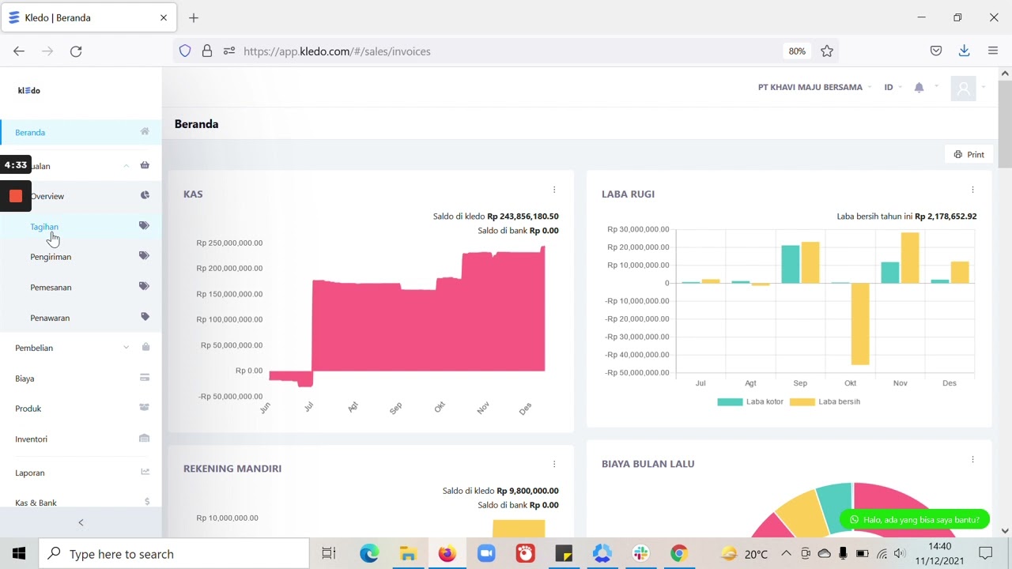1012x569 pixels.
Task: Expand the Pembelian sidebar menu
Action: [x=81, y=348]
